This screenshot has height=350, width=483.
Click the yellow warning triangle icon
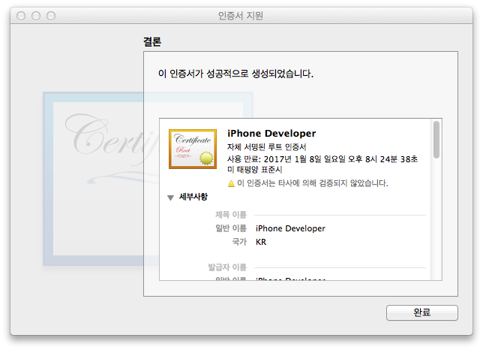pos(231,183)
